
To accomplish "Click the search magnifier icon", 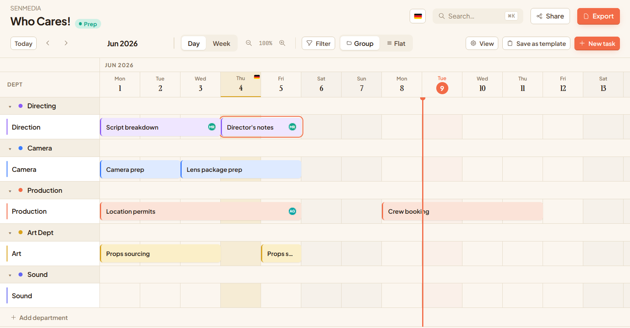I will click(442, 16).
